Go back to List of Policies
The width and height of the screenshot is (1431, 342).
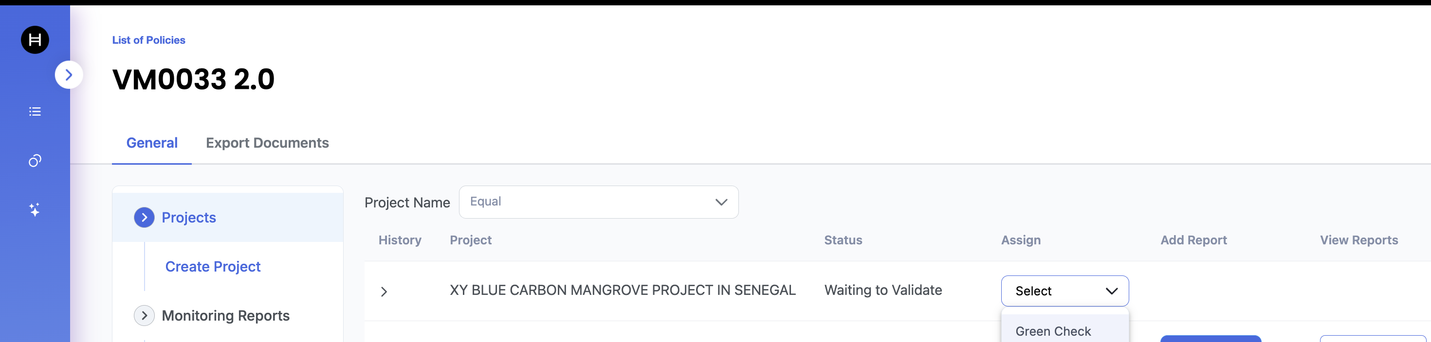click(x=148, y=40)
